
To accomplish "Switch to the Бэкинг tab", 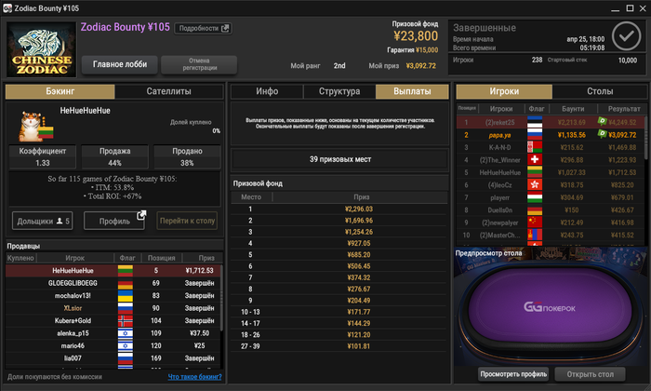I will 60,91.
